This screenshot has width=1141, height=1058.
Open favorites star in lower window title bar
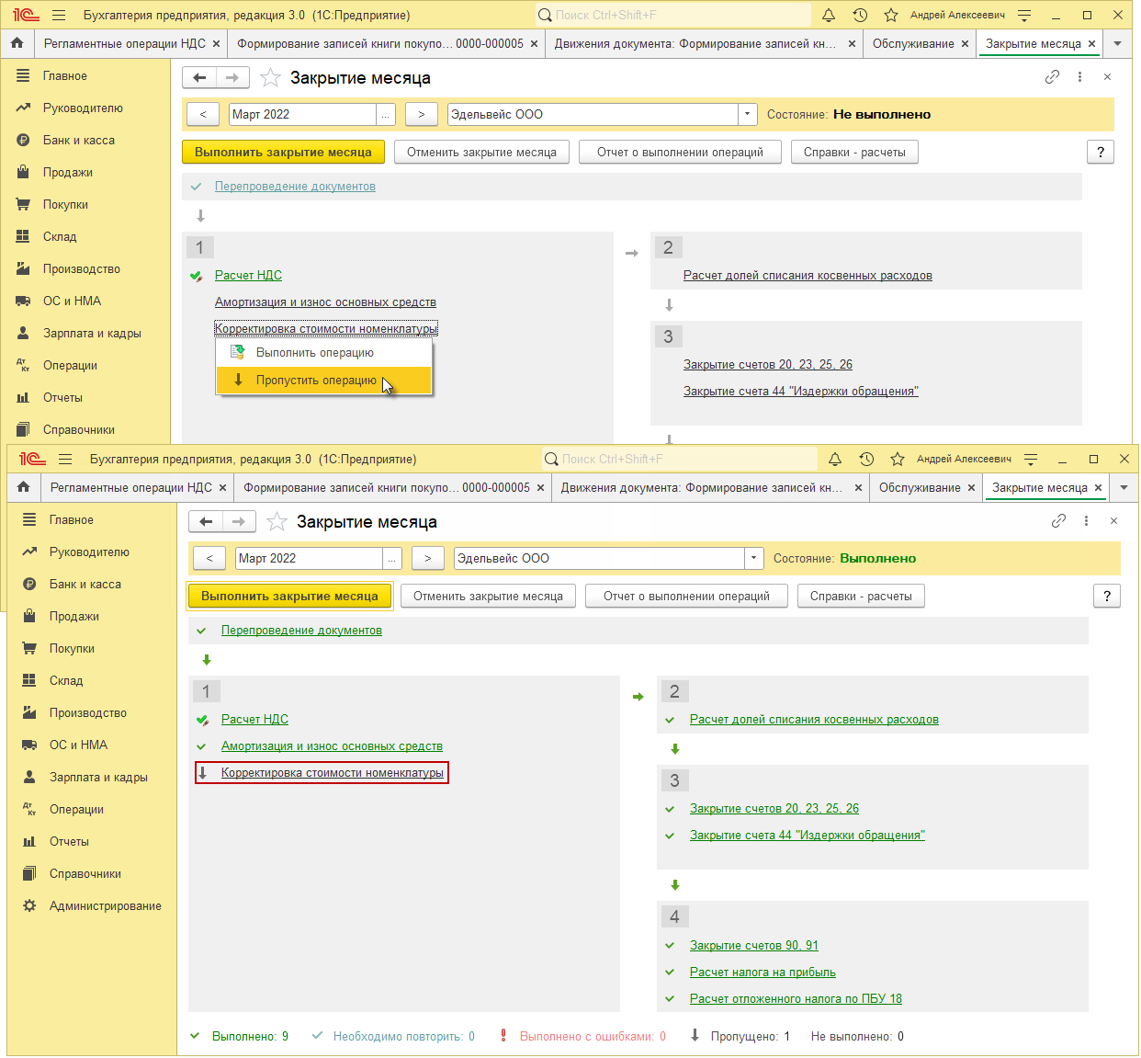(898, 459)
